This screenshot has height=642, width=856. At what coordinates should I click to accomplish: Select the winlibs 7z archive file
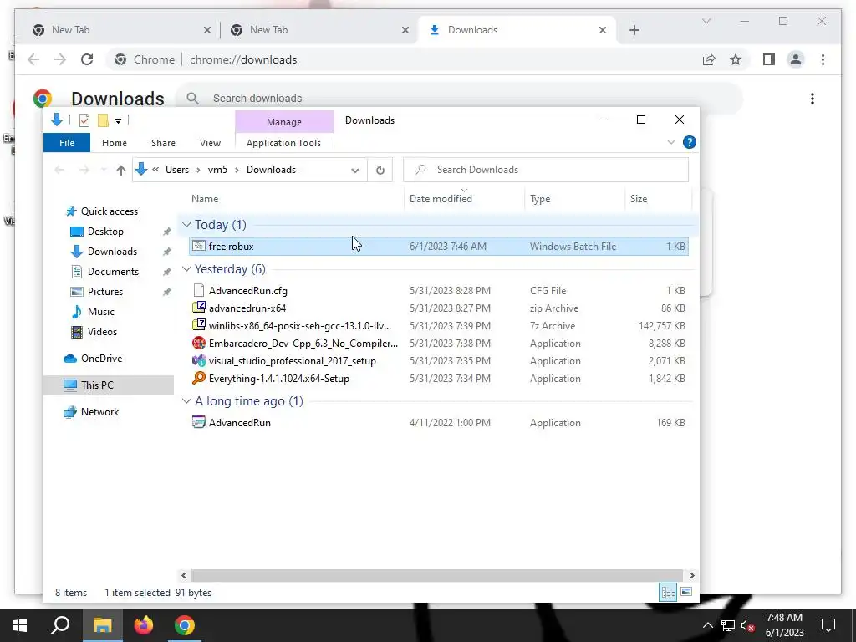point(439,326)
